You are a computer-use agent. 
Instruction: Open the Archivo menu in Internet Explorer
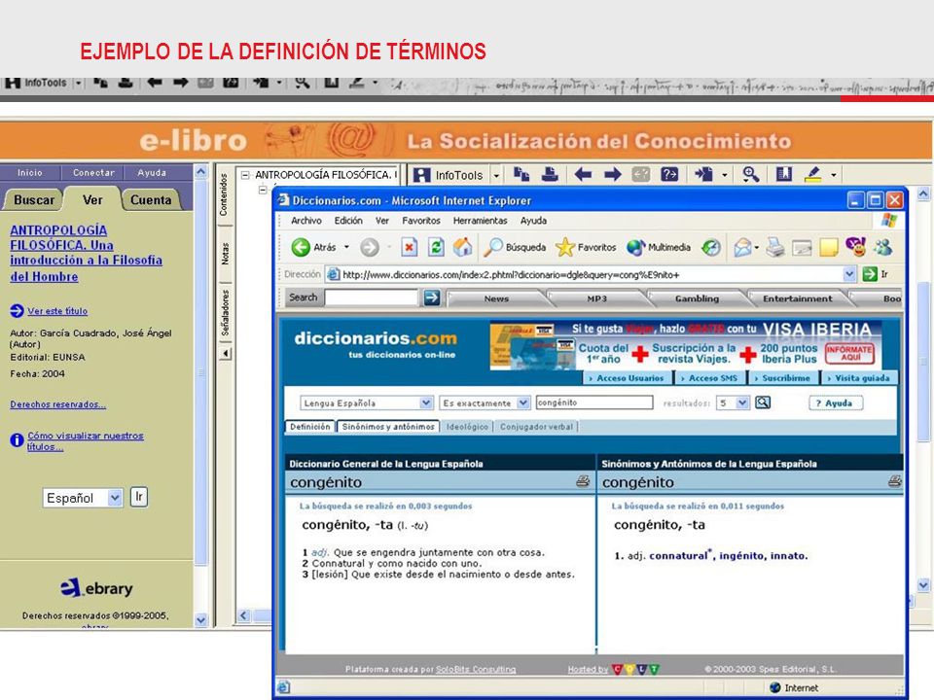306,221
